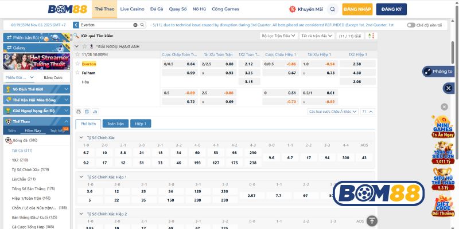Viewport: 459px width, 229px height.
Task: Click the ĐĂNG KÝ button
Action: point(391,10)
